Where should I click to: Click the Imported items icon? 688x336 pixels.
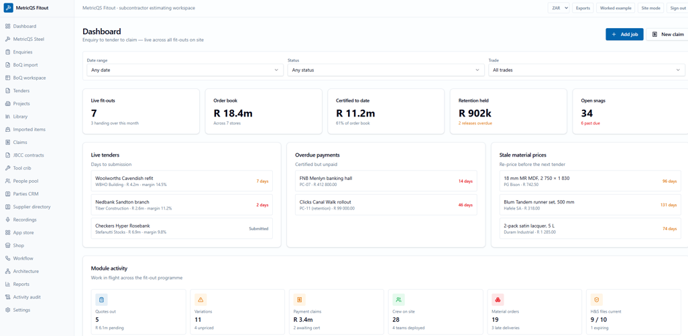click(7, 130)
